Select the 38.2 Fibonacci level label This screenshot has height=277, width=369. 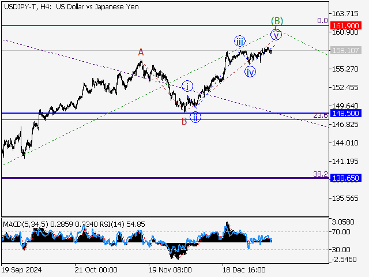320,174
